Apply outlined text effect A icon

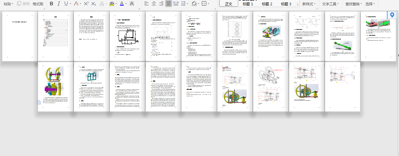(102, 4)
